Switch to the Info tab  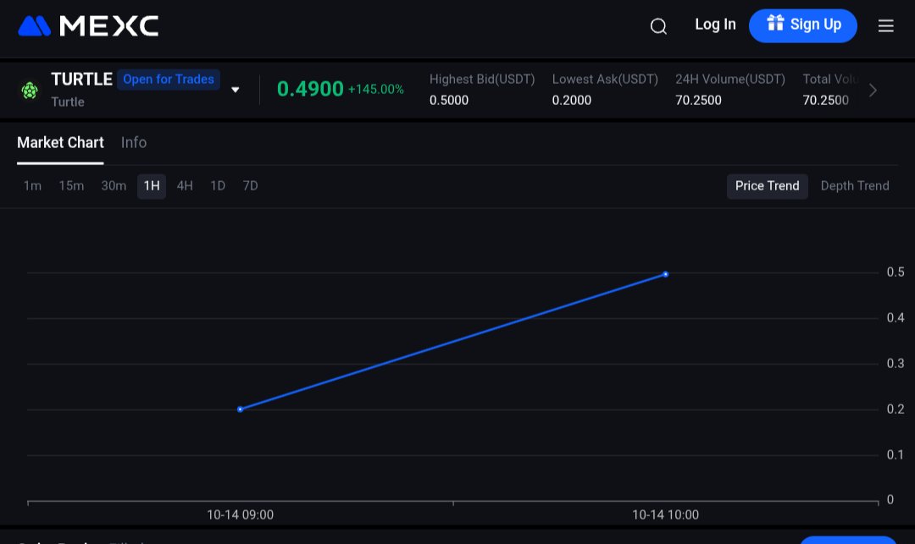pyautogui.click(x=134, y=143)
